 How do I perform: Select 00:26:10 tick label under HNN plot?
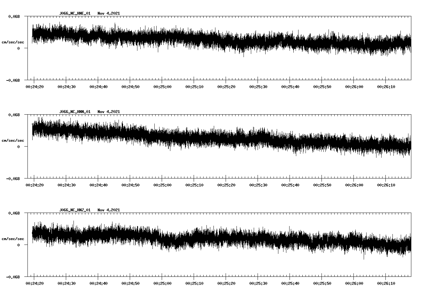pyautogui.click(x=386, y=185)
